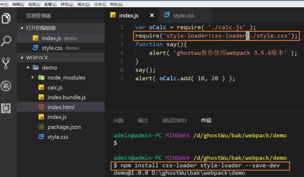This screenshot has width=304, height=177.
Task: Click the code line 'var oCalc = require'
Action: click(x=195, y=27)
